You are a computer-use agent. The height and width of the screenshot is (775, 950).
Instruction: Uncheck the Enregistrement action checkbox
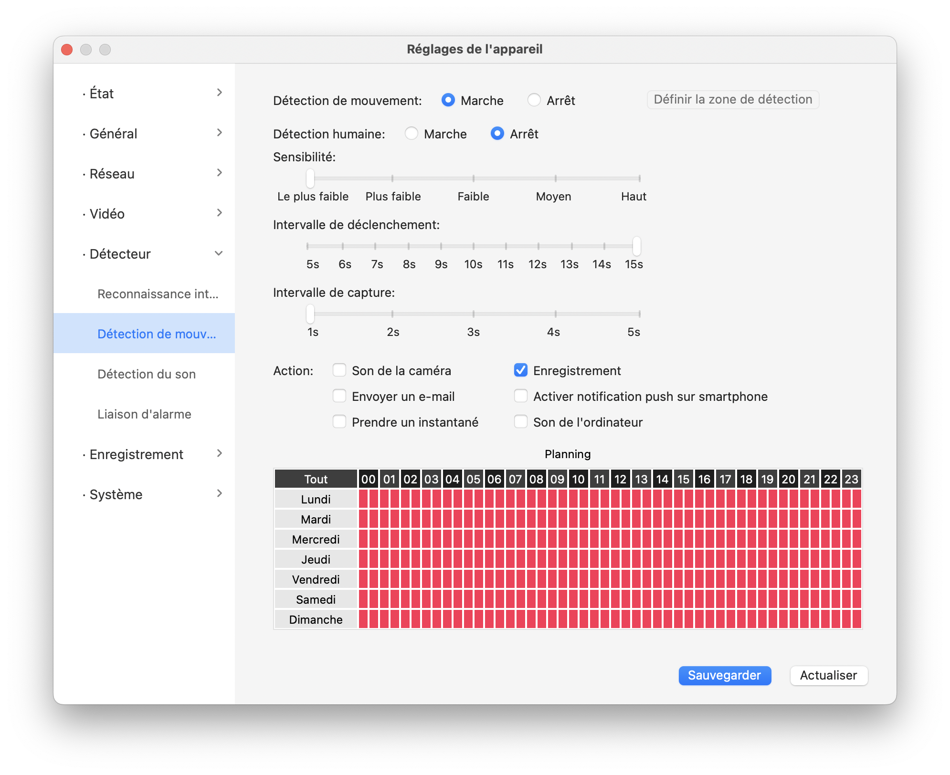tap(521, 370)
